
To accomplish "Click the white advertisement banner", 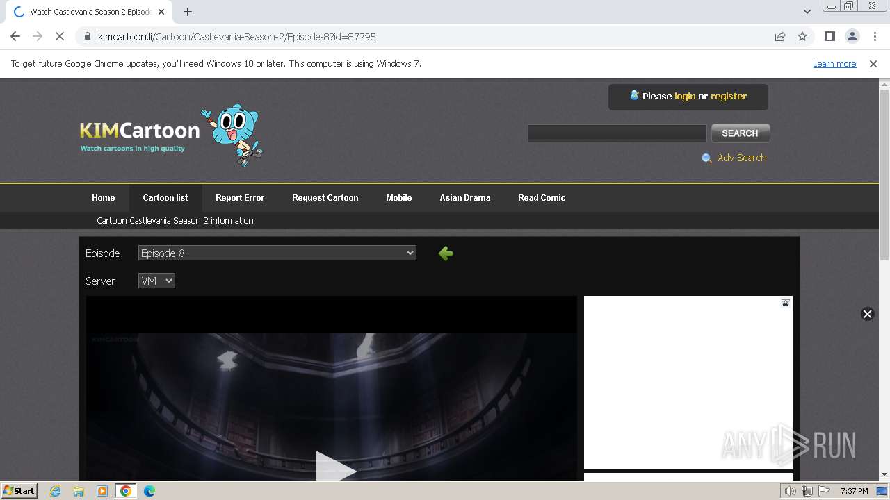I will pos(688,383).
